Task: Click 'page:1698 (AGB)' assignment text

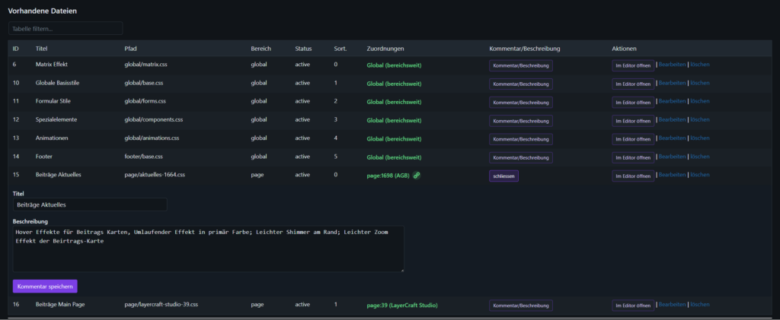Action: click(388, 175)
